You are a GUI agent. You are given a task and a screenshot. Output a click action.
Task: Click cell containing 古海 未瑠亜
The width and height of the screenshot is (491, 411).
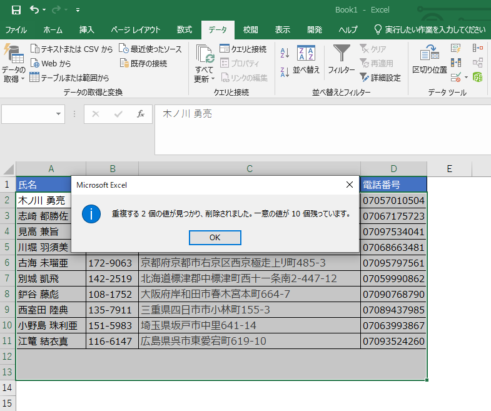click(51, 263)
